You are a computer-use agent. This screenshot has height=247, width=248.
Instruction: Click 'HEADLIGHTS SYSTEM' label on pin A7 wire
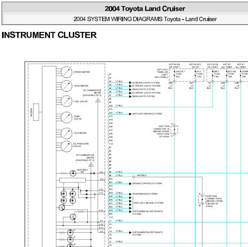[x=143, y=96]
